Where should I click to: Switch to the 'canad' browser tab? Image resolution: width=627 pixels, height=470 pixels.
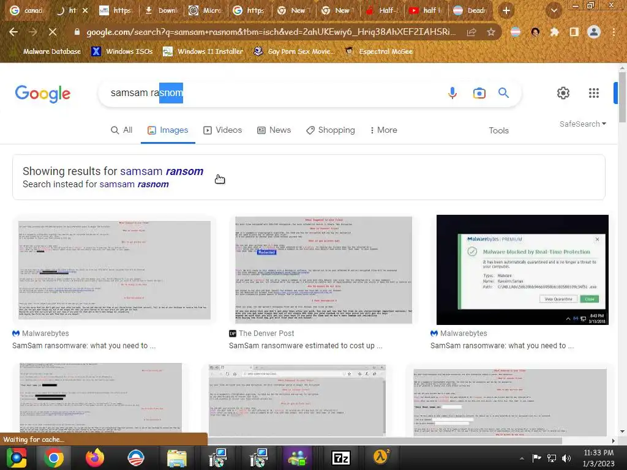[x=26, y=10]
